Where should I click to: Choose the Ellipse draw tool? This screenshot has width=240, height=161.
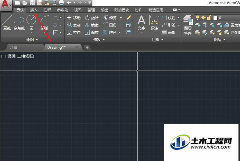click(x=55, y=25)
